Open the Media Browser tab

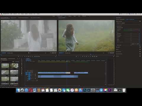coord(12,59)
